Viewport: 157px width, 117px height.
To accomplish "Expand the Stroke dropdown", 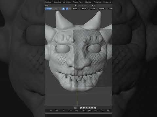I will click(94, 9).
